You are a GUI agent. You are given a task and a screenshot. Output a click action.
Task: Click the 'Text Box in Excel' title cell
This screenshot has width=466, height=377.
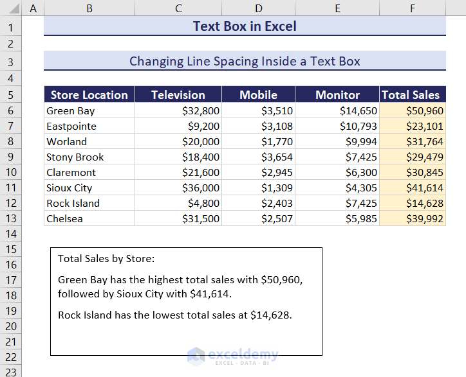pos(245,26)
